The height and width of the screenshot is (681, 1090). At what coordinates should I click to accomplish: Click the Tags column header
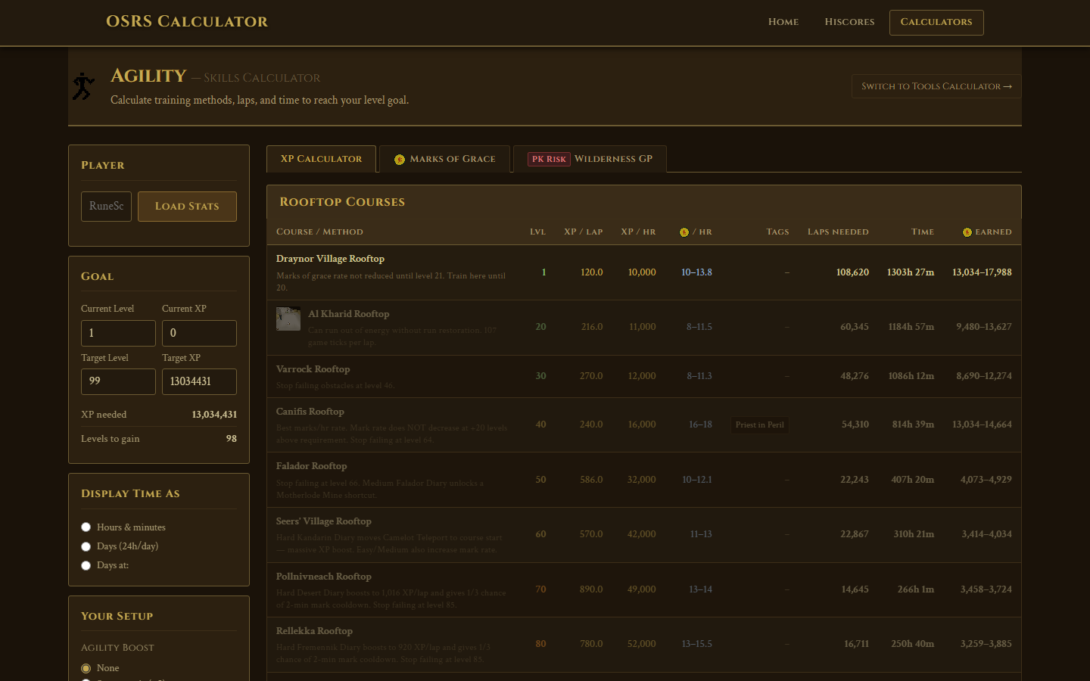pyautogui.click(x=777, y=232)
